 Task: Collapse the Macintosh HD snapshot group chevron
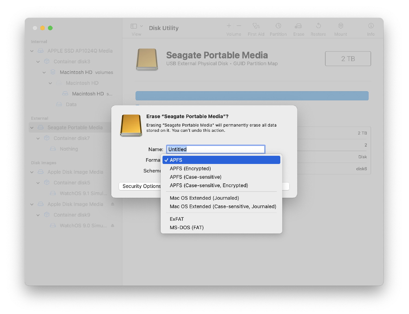(50, 83)
